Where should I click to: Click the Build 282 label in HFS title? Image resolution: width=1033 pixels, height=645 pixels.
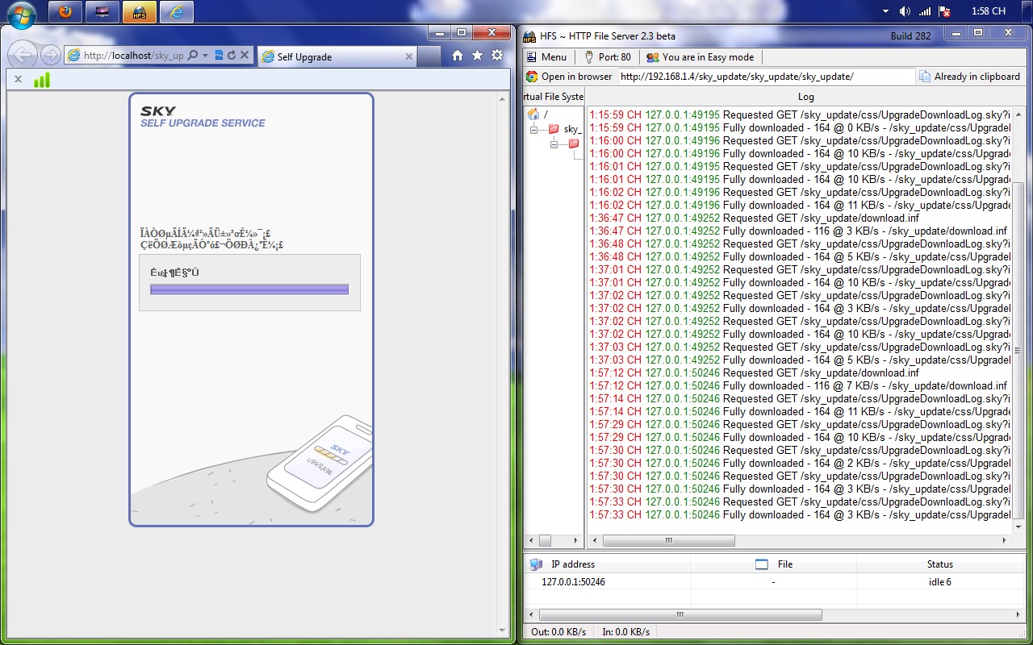[910, 35]
